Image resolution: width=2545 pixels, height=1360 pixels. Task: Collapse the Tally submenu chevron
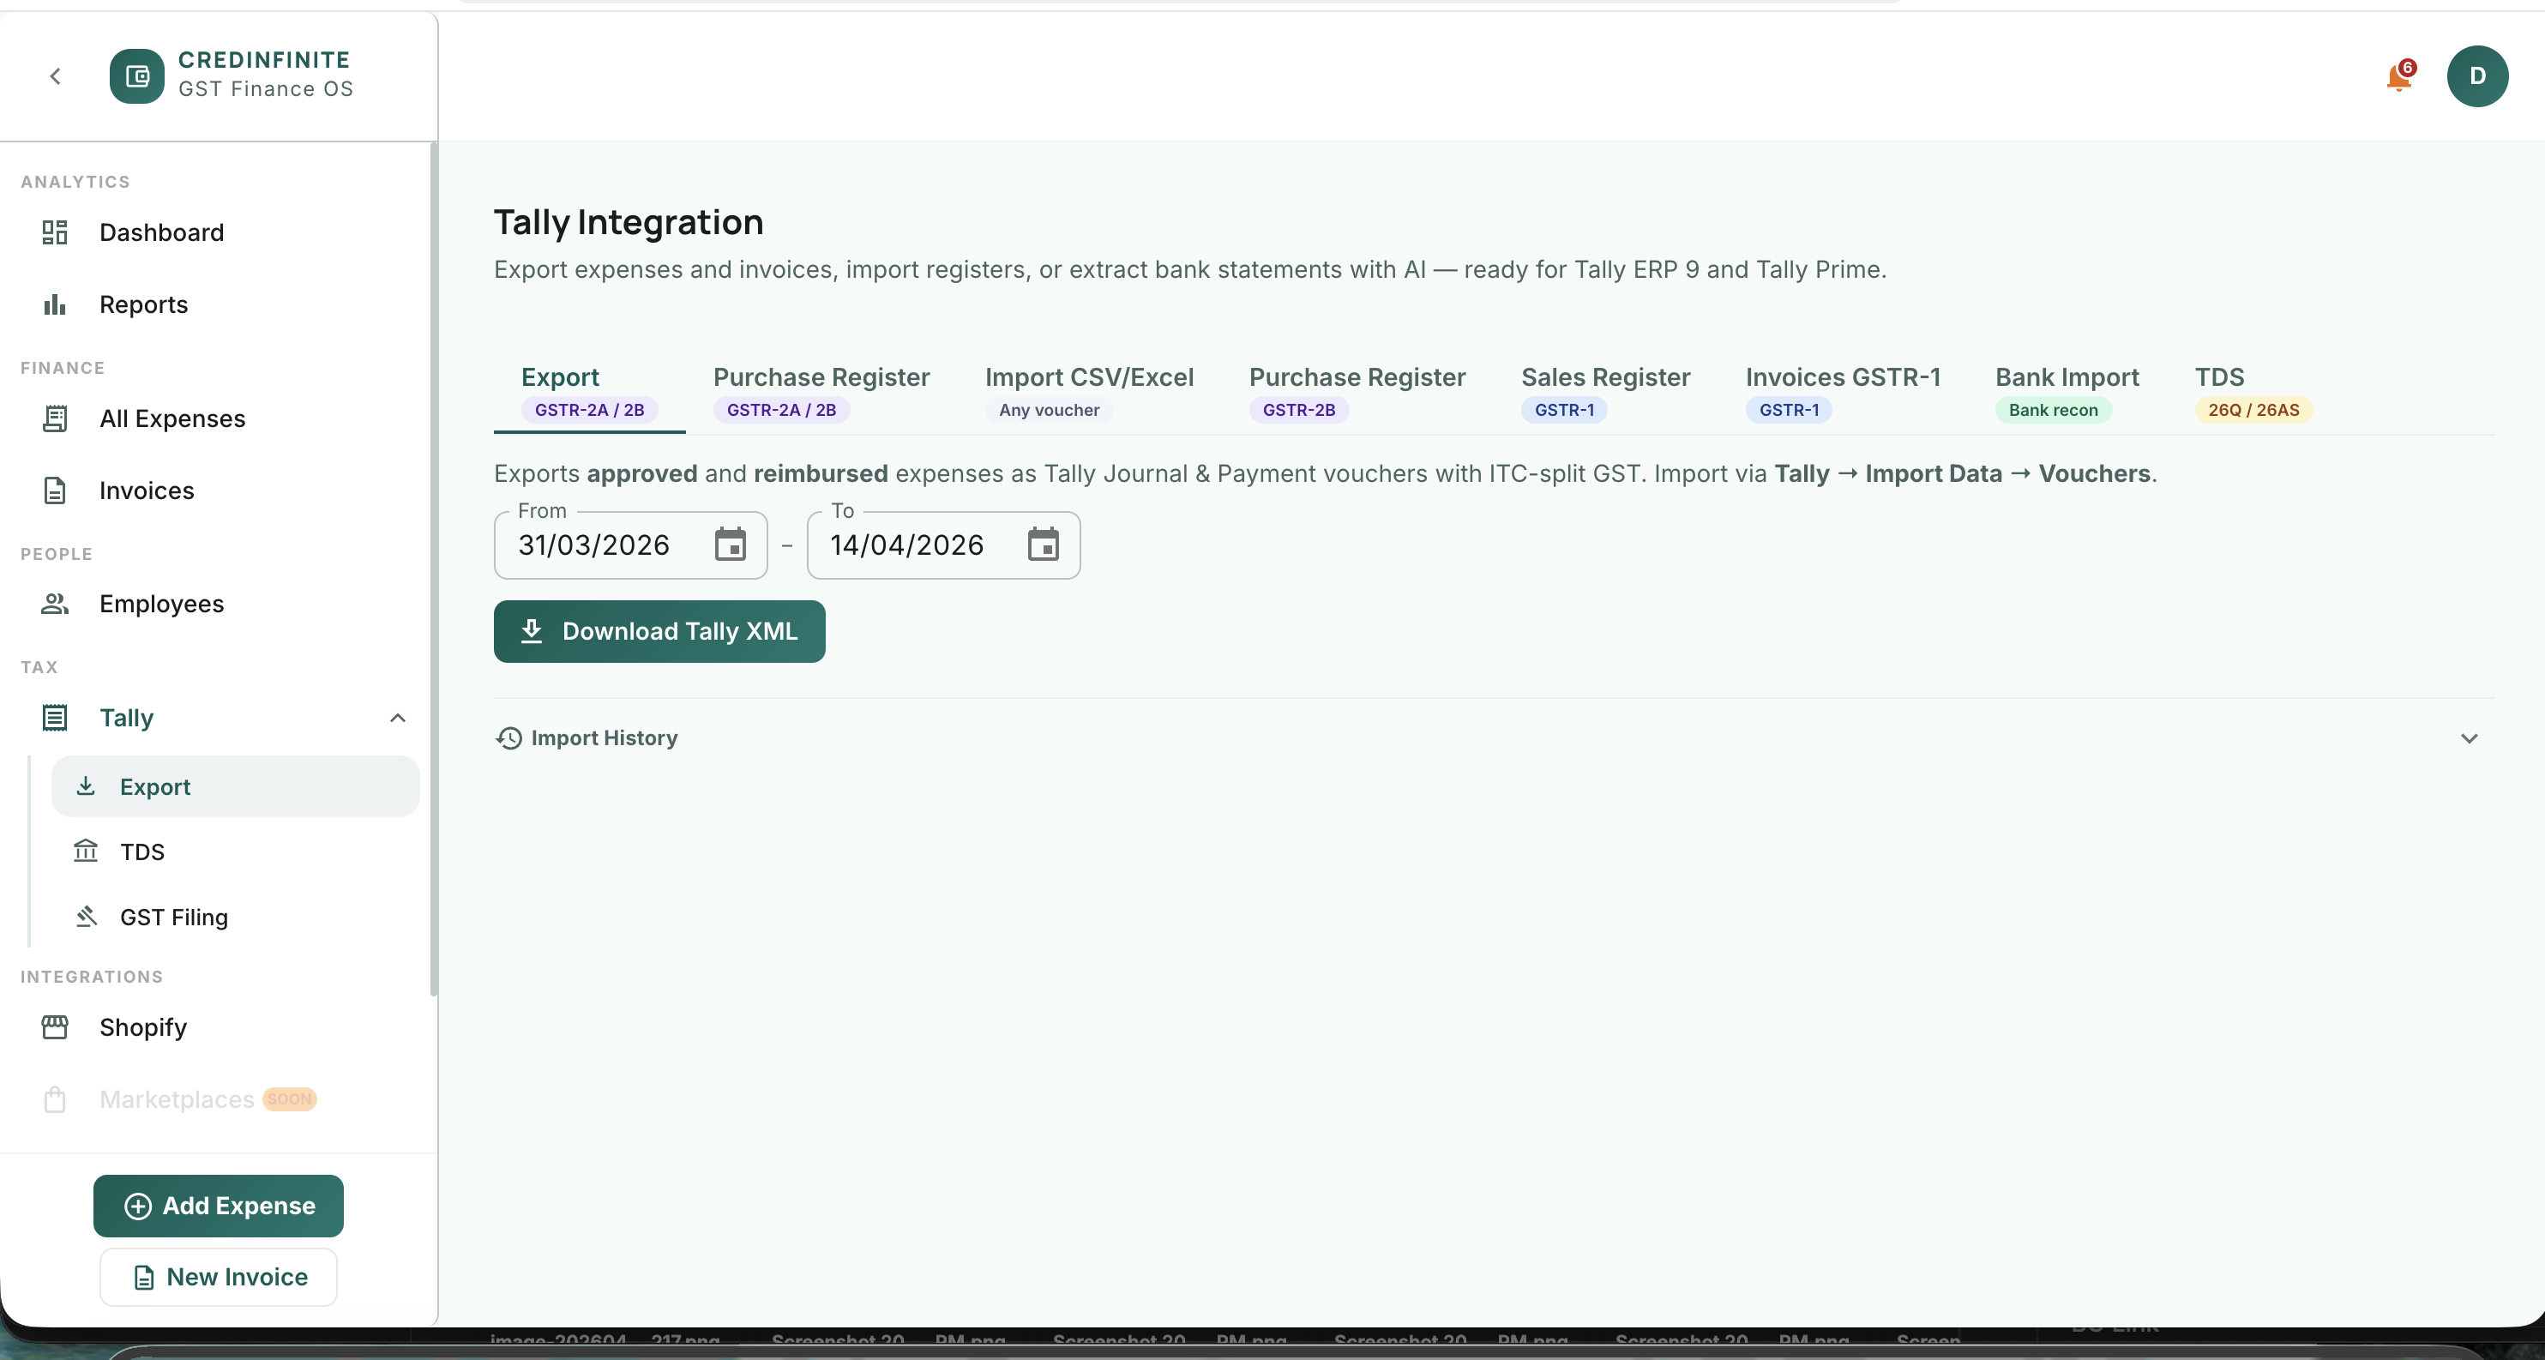coord(397,718)
